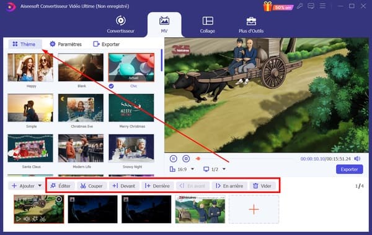Choose the Simple theme thumbnail
The height and width of the screenshot is (235, 372).
[x=30, y=108]
